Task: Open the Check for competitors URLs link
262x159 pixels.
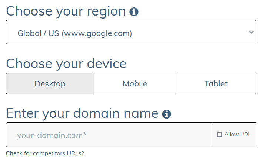Action: pos(45,153)
